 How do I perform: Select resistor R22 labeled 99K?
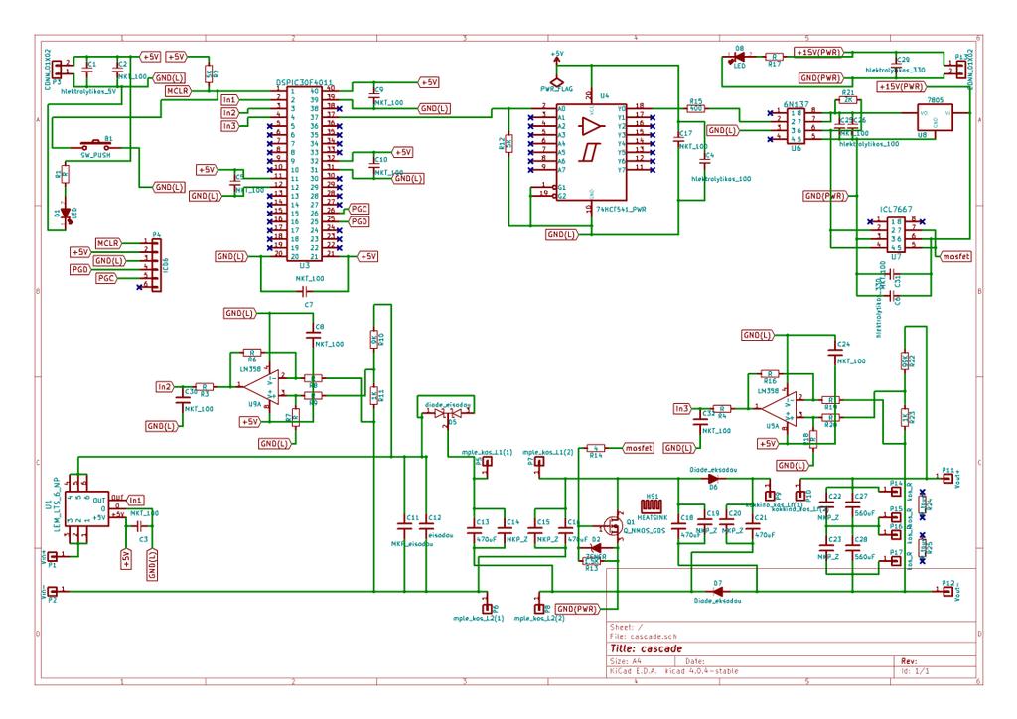904,360
